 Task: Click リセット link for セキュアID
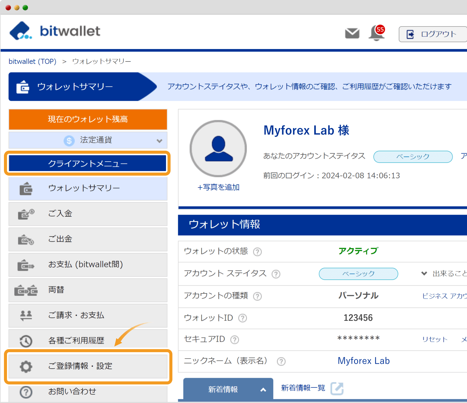coord(435,339)
